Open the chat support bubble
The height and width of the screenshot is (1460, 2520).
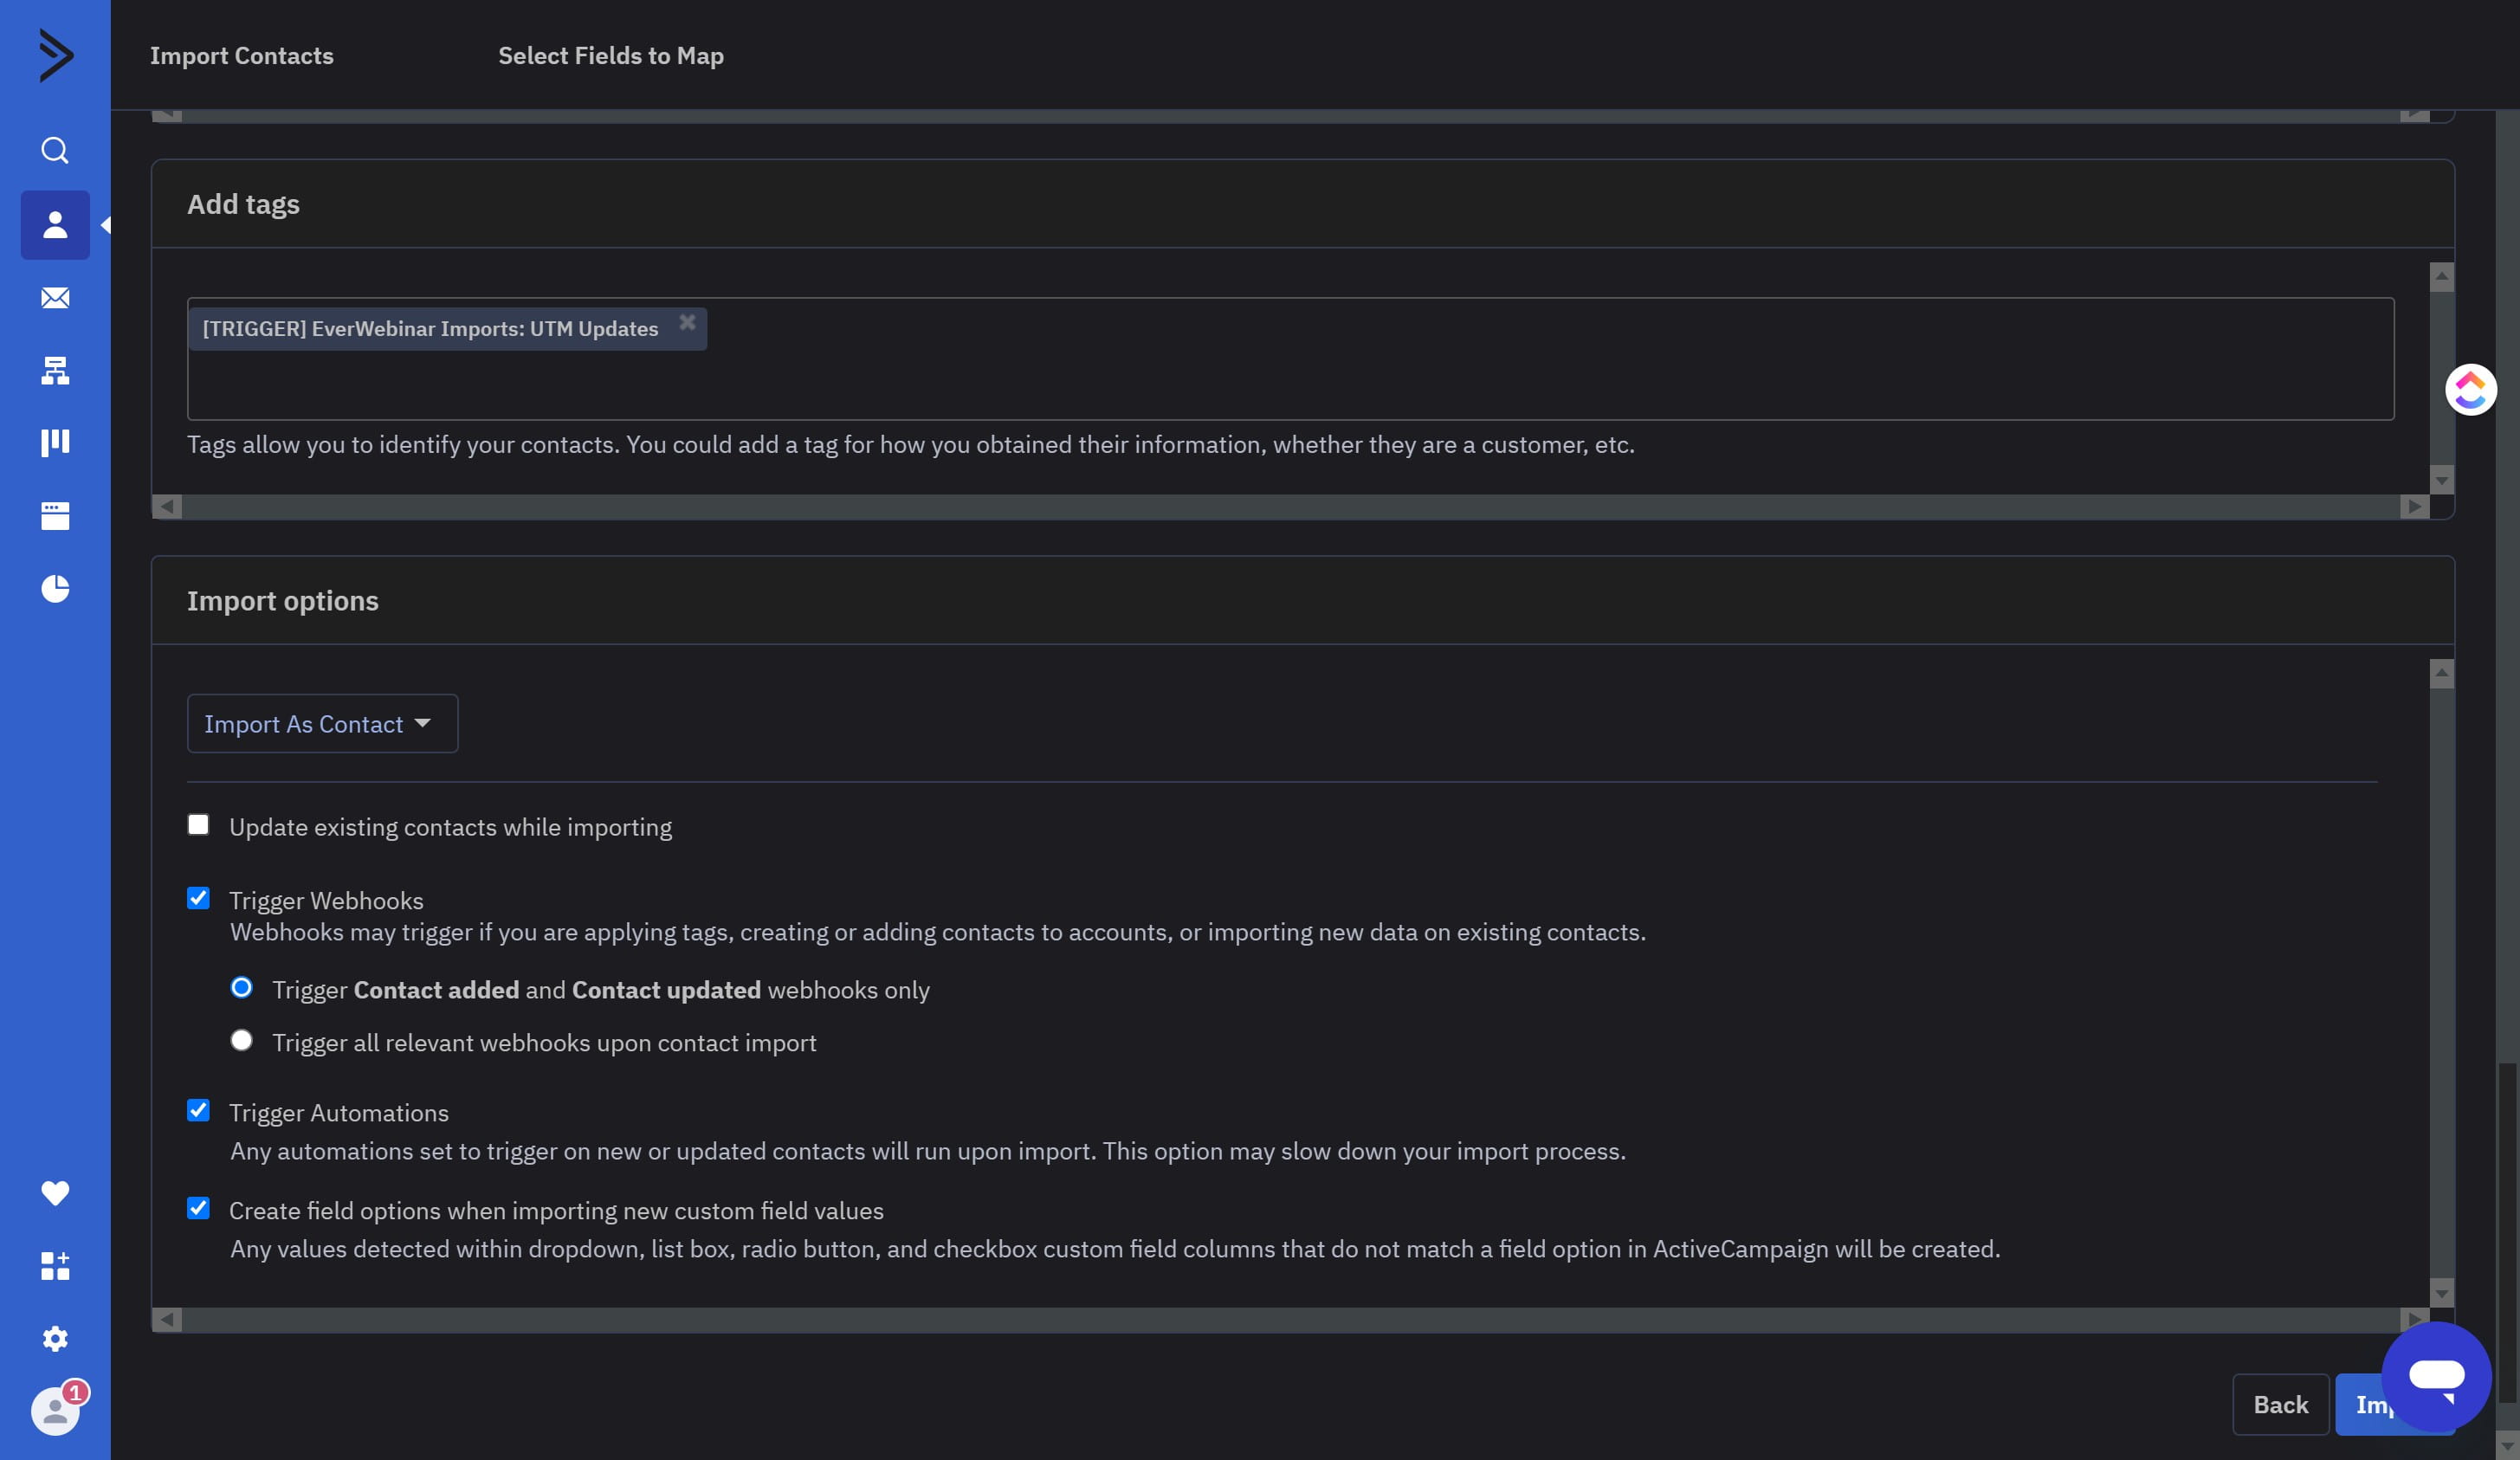click(x=2437, y=1375)
